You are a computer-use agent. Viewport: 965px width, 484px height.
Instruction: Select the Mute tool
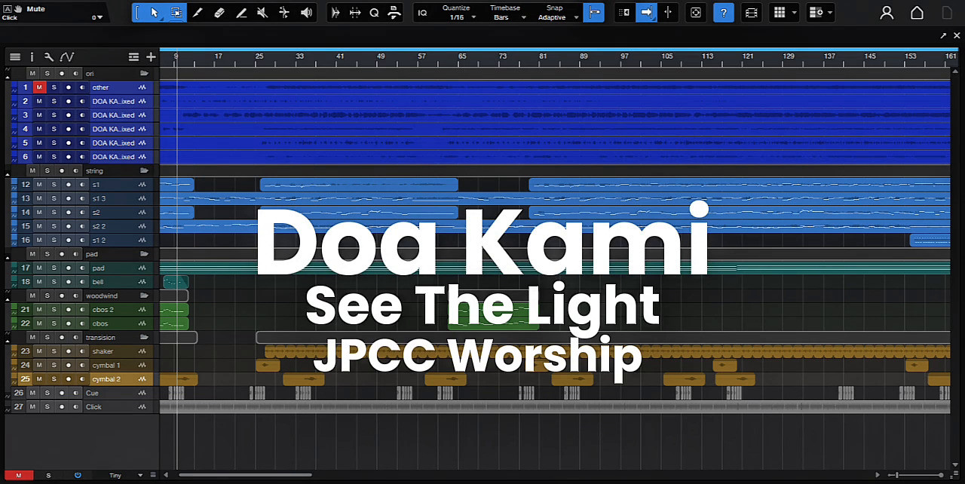[262, 13]
